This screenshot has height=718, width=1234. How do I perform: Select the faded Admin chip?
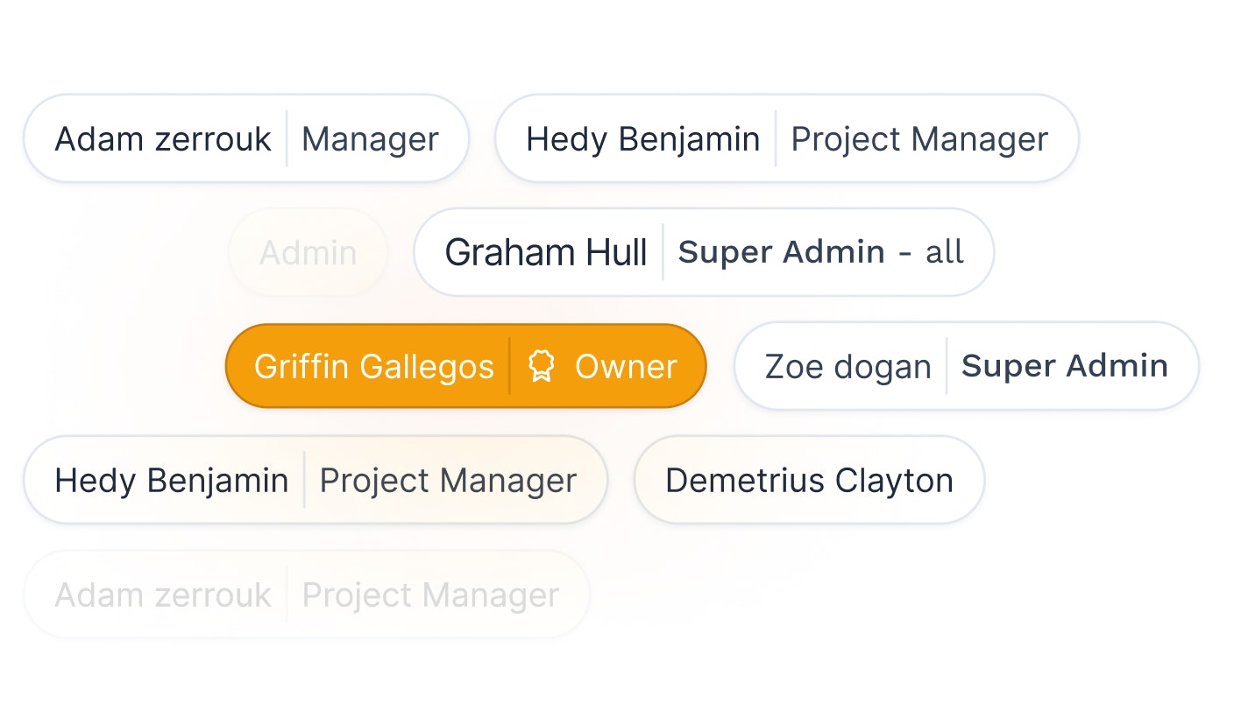point(308,253)
